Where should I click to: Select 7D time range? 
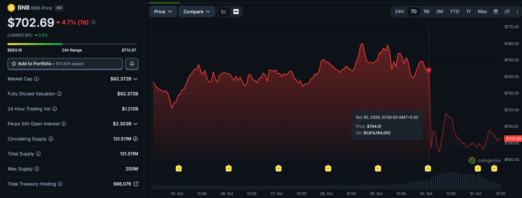click(x=413, y=12)
